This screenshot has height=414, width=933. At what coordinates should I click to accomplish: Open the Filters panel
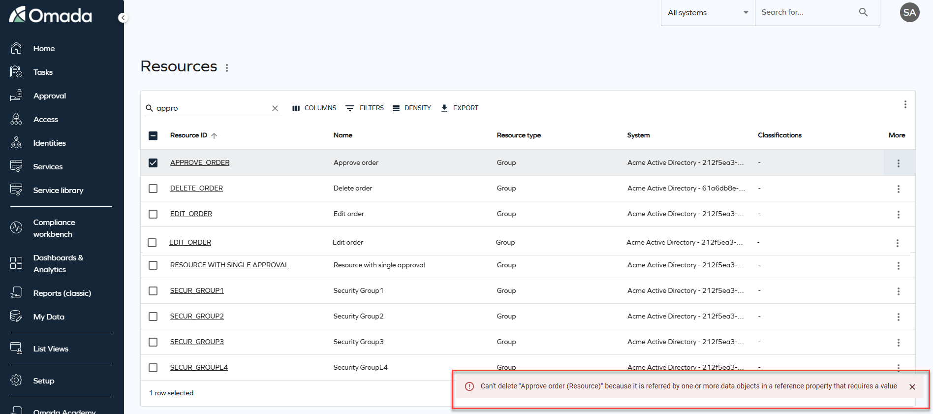pyautogui.click(x=365, y=108)
